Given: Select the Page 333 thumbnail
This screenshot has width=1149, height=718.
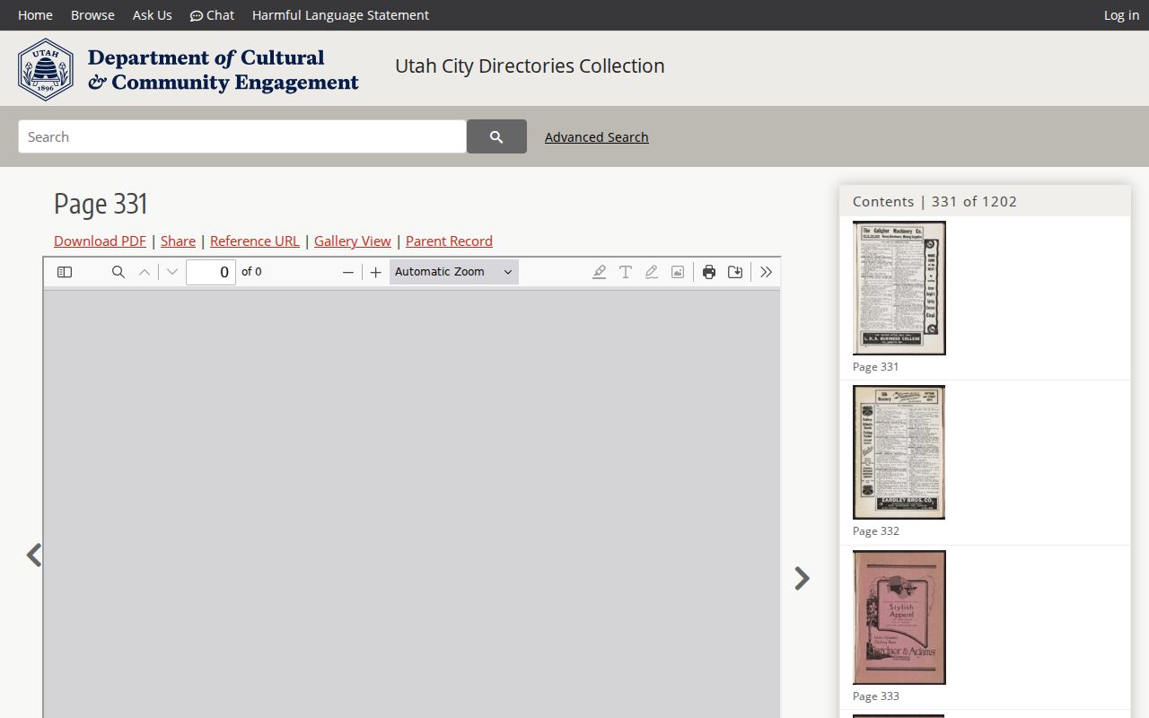Looking at the screenshot, I should 899,617.
